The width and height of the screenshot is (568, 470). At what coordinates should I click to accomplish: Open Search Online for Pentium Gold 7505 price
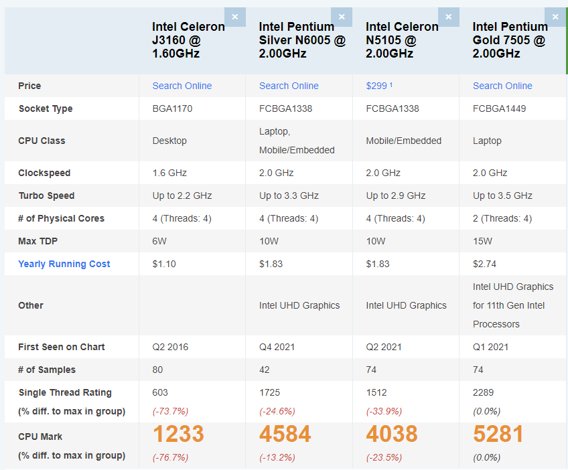(x=502, y=86)
